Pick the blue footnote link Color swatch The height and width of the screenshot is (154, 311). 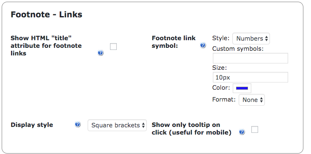pyautogui.click(x=242, y=88)
